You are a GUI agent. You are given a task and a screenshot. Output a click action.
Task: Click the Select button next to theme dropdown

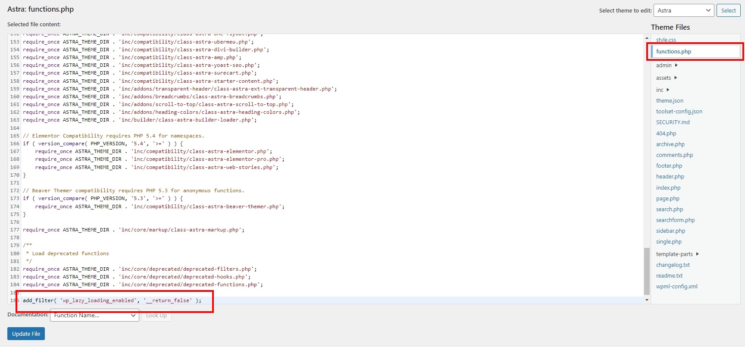[728, 10]
